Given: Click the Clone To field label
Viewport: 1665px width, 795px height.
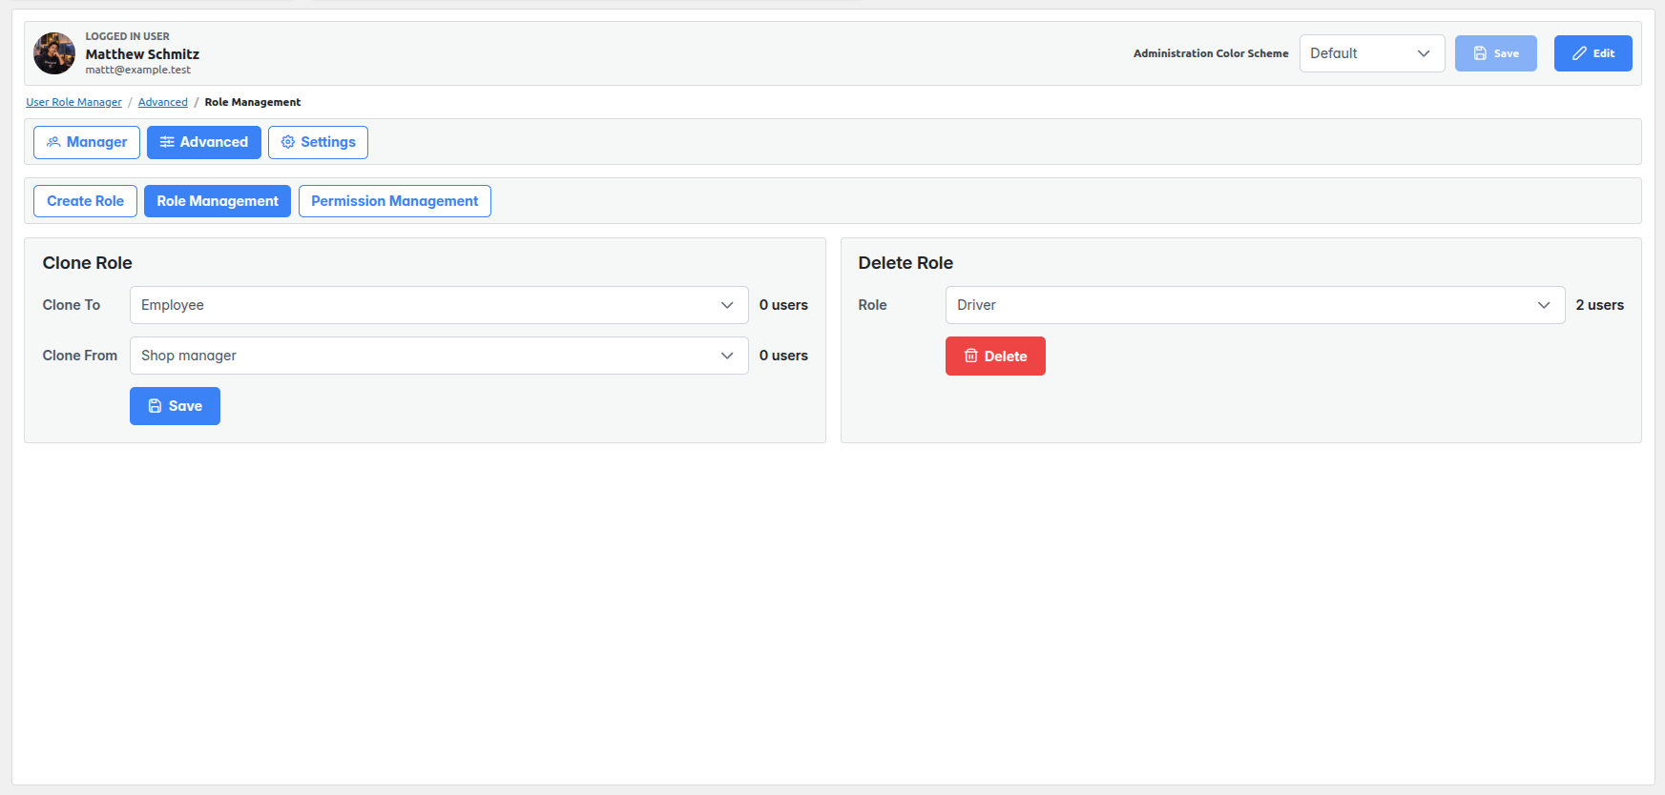Looking at the screenshot, I should point(72,305).
